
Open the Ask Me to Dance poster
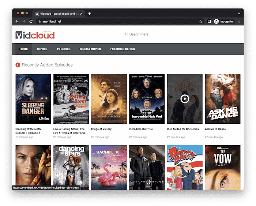click(223, 99)
